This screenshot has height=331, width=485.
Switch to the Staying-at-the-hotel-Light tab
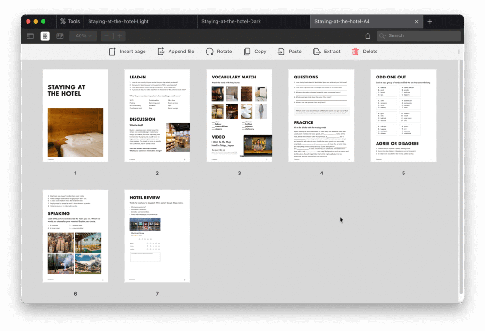tap(118, 22)
